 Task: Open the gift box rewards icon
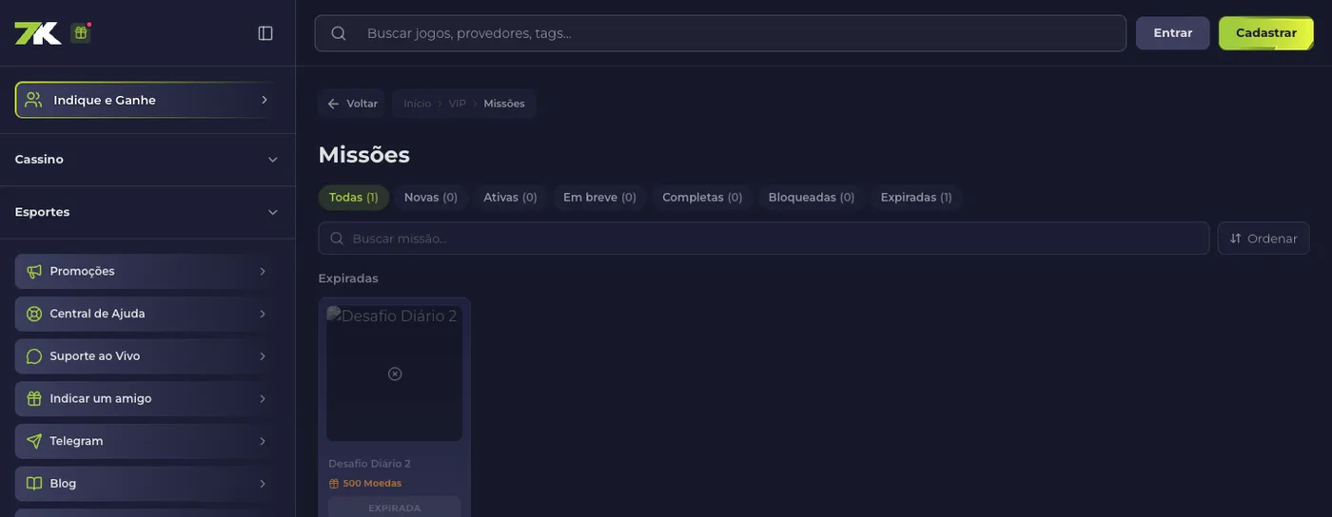pos(81,33)
